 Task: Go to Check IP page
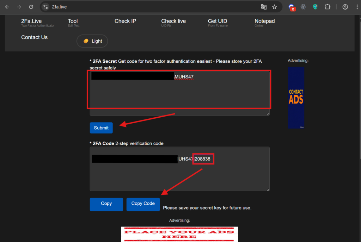[x=125, y=21]
